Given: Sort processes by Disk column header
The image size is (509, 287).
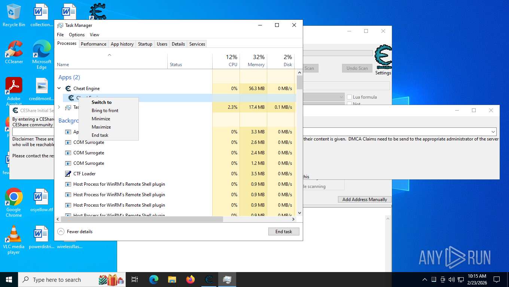Looking at the screenshot, I should tap(281, 61).
